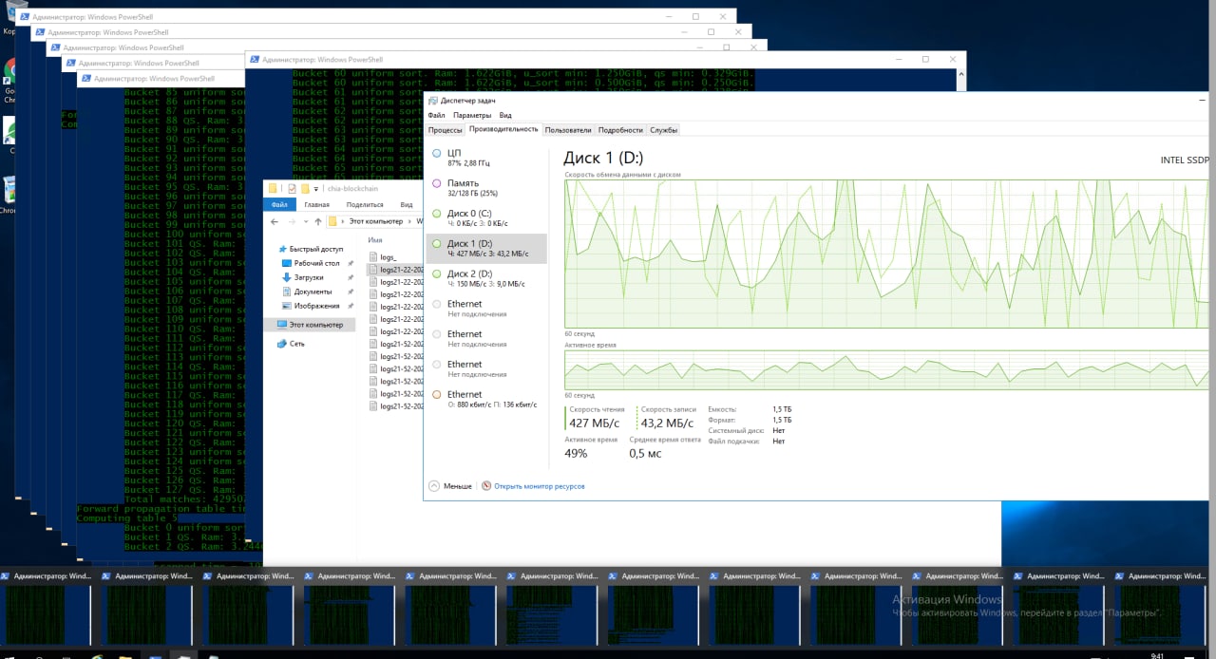Open Параметры menu in Task Manager
This screenshot has height=659, width=1216.
click(x=472, y=115)
